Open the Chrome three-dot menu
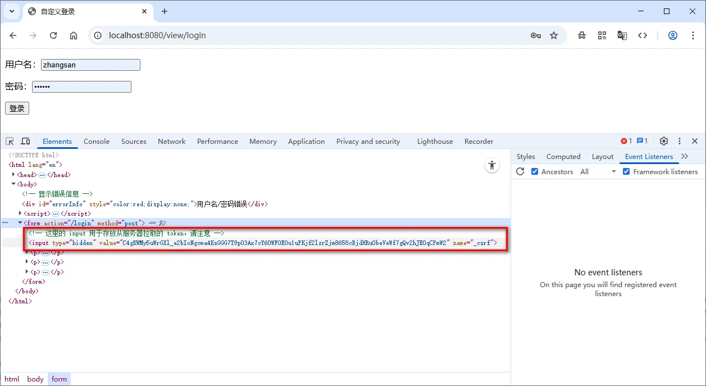The width and height of the screenshot is (706, 386). (x=693, y=35)
